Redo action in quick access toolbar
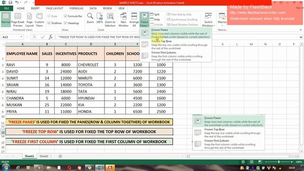The width and height of the screenshot is (304, 171). coord(26,2)
